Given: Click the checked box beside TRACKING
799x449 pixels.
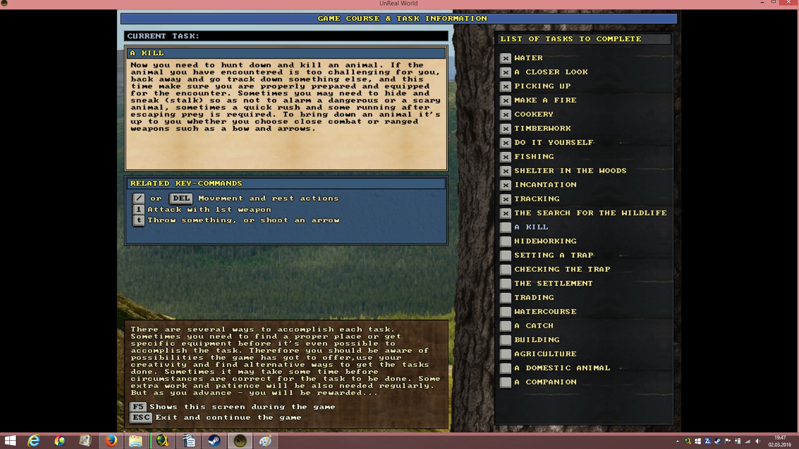Looking at the screenshot, I should pyautogui.click(x=506, y=199).
